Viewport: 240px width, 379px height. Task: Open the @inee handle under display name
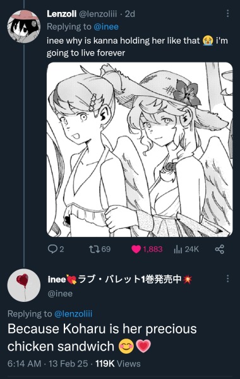click(60, 294)
